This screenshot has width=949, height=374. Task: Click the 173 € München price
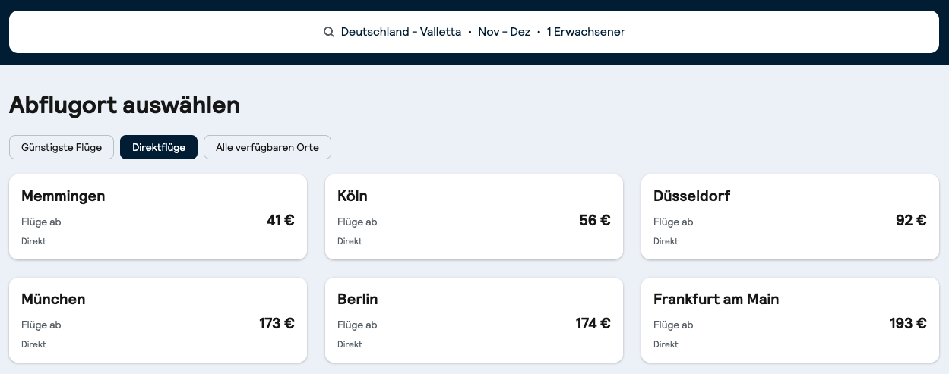[277, 324]
